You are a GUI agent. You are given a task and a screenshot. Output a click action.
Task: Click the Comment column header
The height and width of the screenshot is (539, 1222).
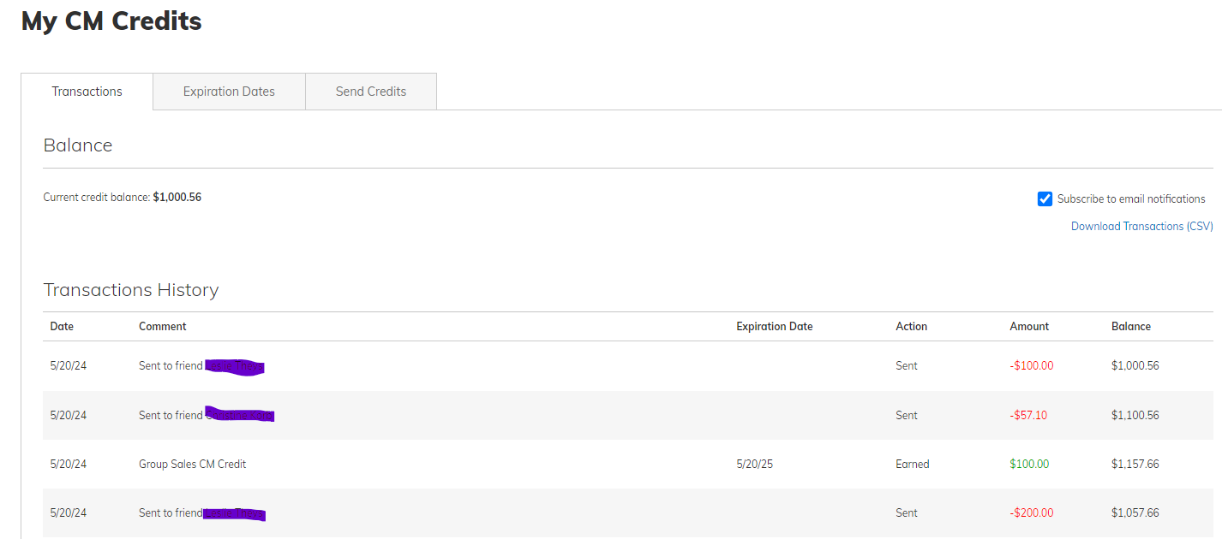pyautogui.click(x=162, y=326)
